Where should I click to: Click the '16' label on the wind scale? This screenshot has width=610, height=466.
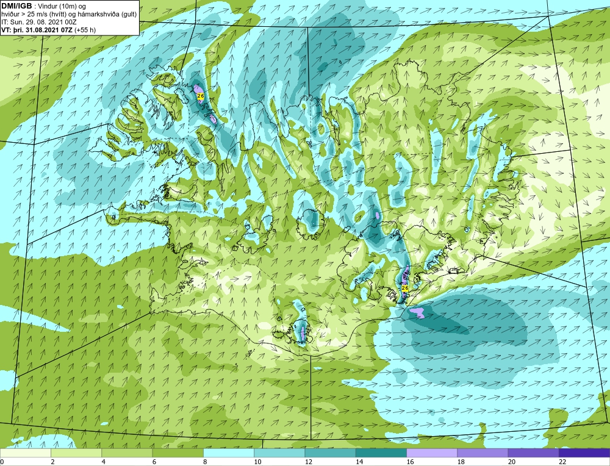coord(411,462)
